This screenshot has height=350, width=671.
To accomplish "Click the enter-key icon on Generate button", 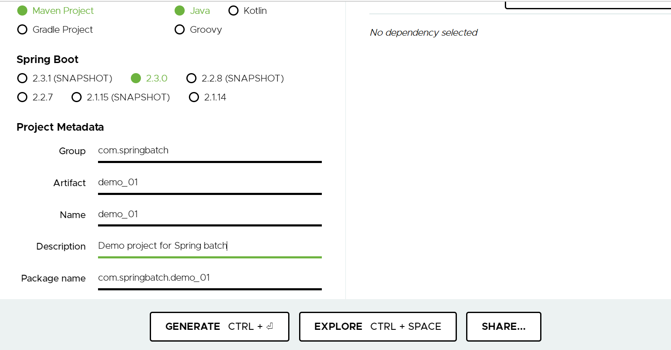I will 270,326.
